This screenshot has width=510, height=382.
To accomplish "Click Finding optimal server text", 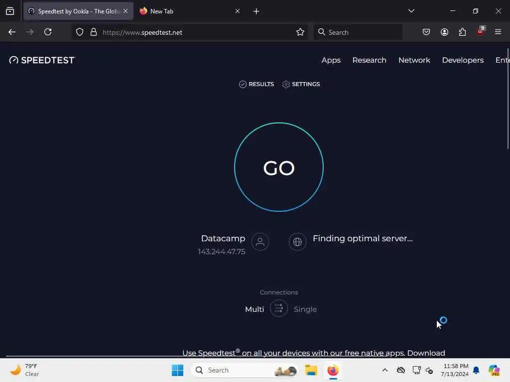I will (363, 238).
